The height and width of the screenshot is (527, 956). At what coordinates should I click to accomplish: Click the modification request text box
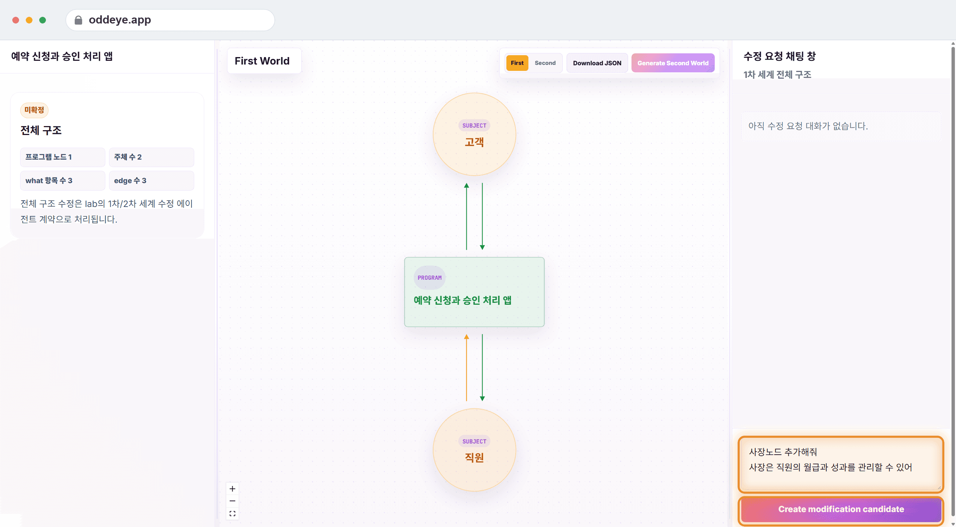841,464
